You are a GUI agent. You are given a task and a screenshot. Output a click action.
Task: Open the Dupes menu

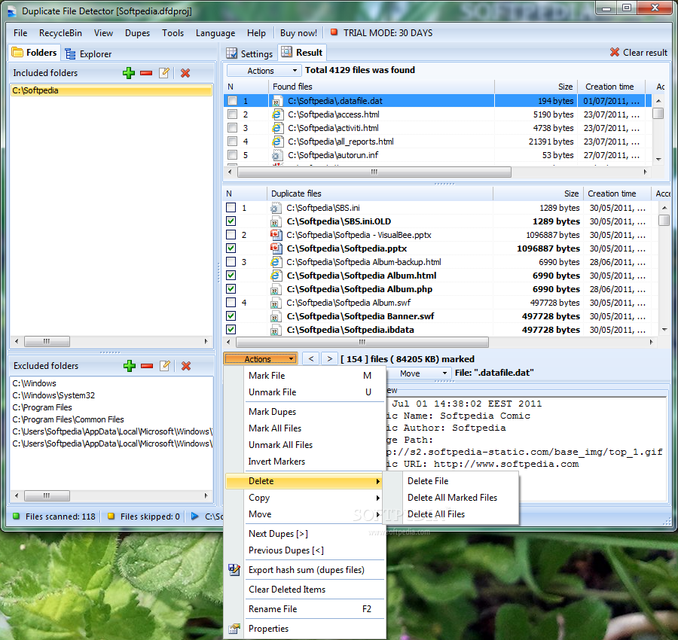tap(138, 33)
